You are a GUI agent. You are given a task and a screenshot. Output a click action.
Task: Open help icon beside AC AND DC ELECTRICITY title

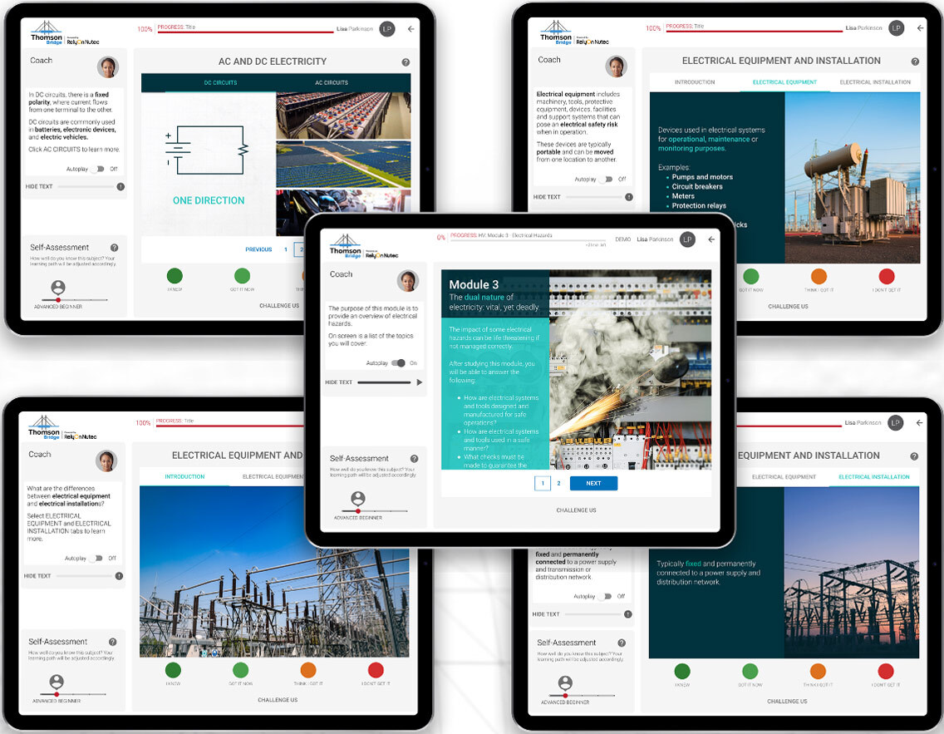pos(406,62)
